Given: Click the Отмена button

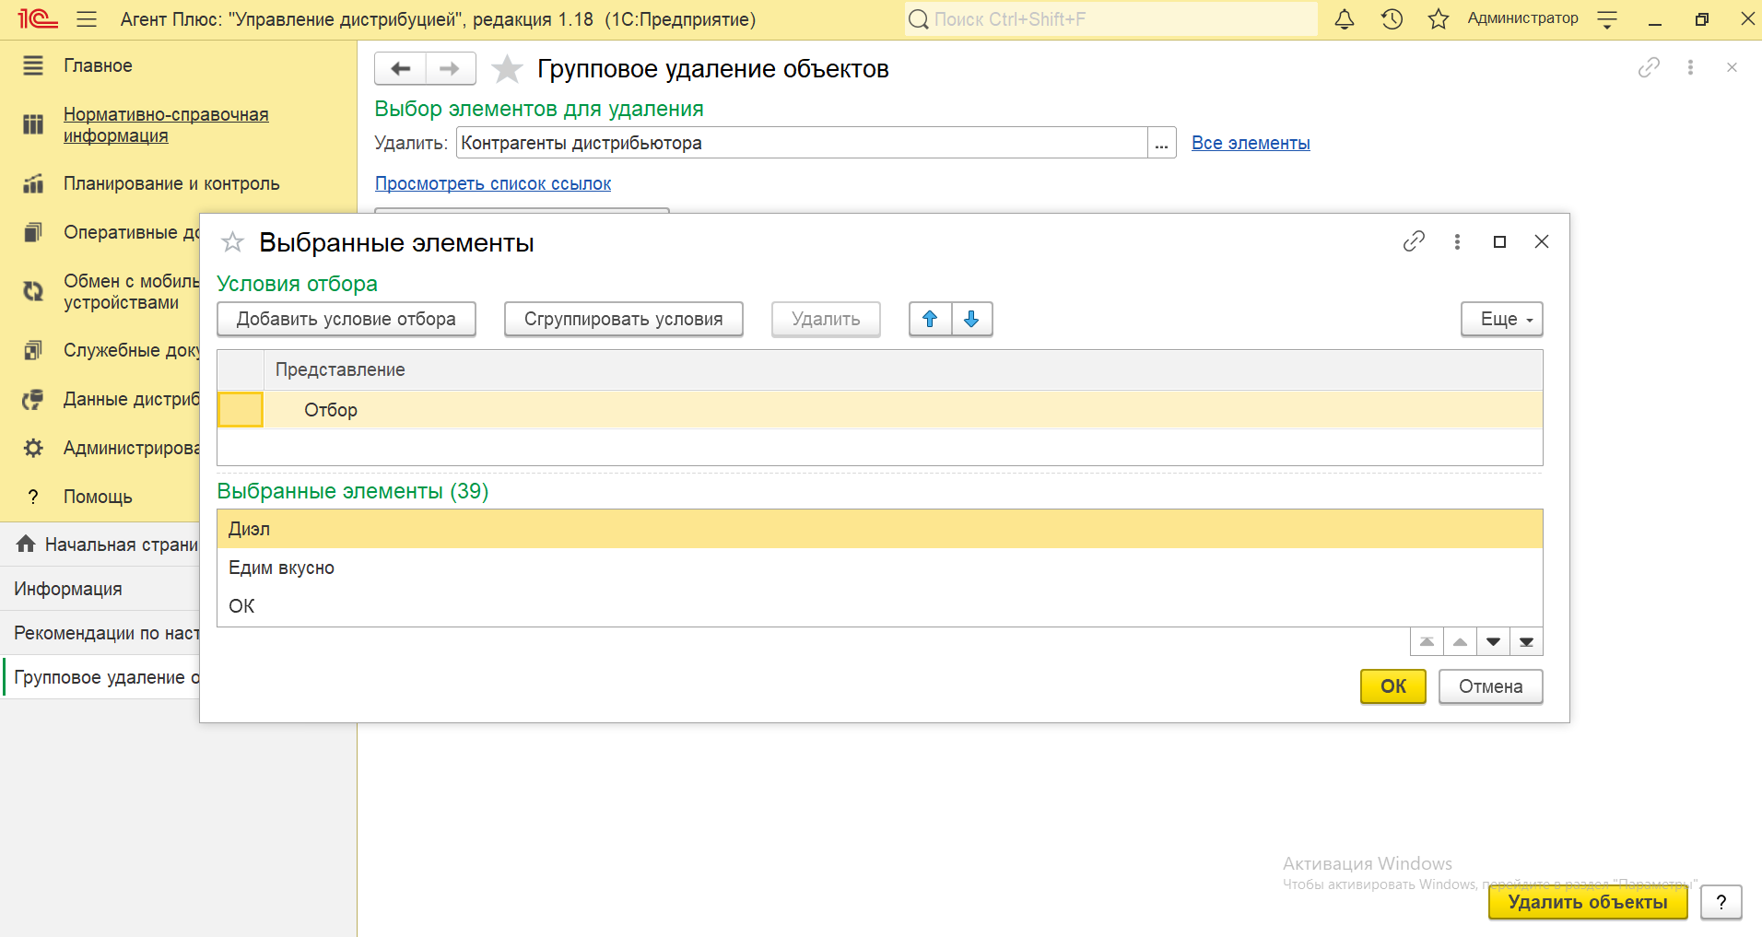Looking at the screenshot, I should (1491, 686).
